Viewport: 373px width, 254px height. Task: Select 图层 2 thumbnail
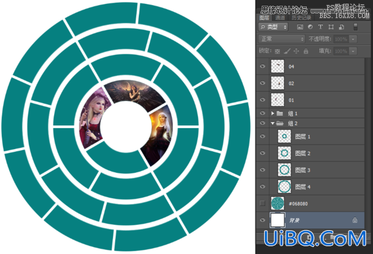pyautogui.click(x=284, y=153)
